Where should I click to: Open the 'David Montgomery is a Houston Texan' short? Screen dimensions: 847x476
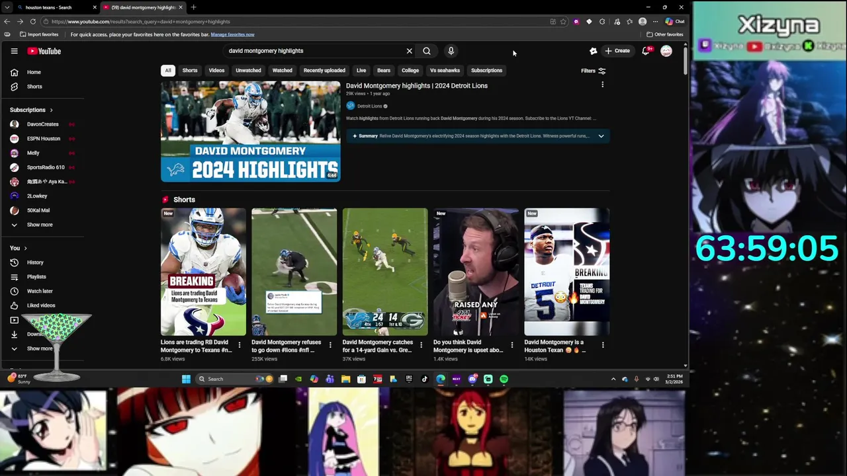click(x=567, y=272)
